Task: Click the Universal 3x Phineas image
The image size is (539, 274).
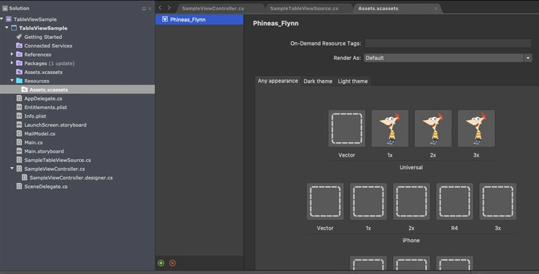Action: click(x=476, y=129)
